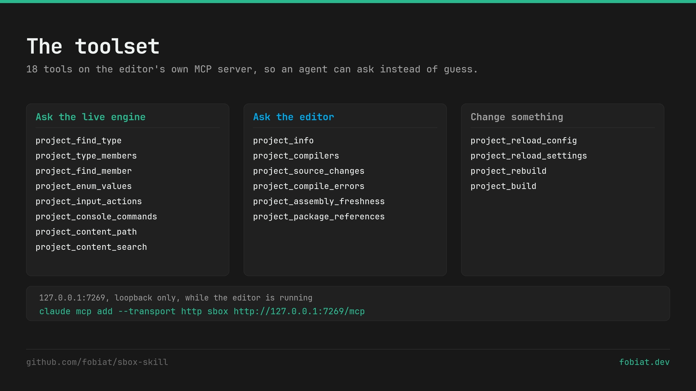Select project_info entry

(283, 140)
